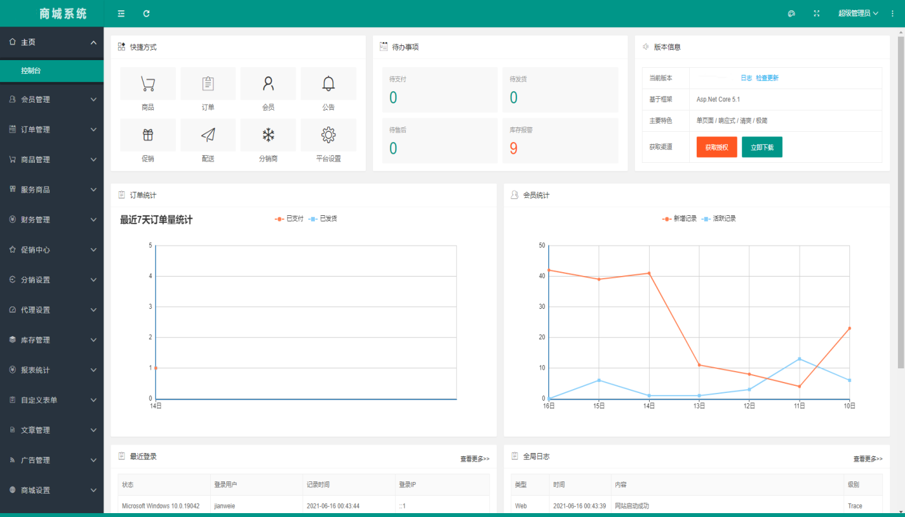This screenshot has height=517, width=905.
Task: Toggle the sidebar collapse icon in header
Action: (121, 14)
